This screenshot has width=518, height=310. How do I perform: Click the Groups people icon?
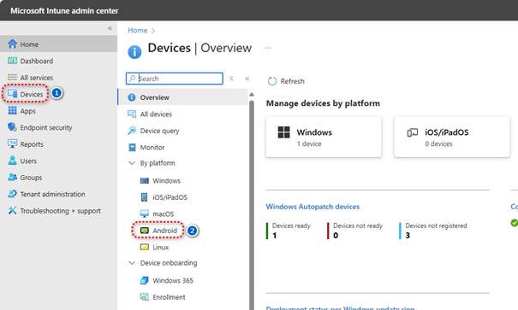12,178
